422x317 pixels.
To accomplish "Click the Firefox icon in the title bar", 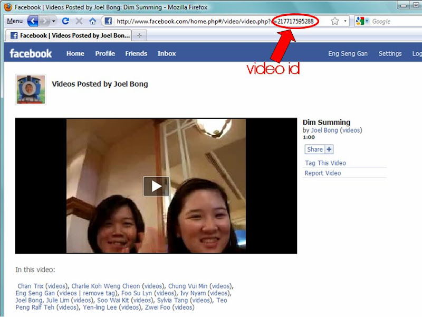I will click(8, 7).
